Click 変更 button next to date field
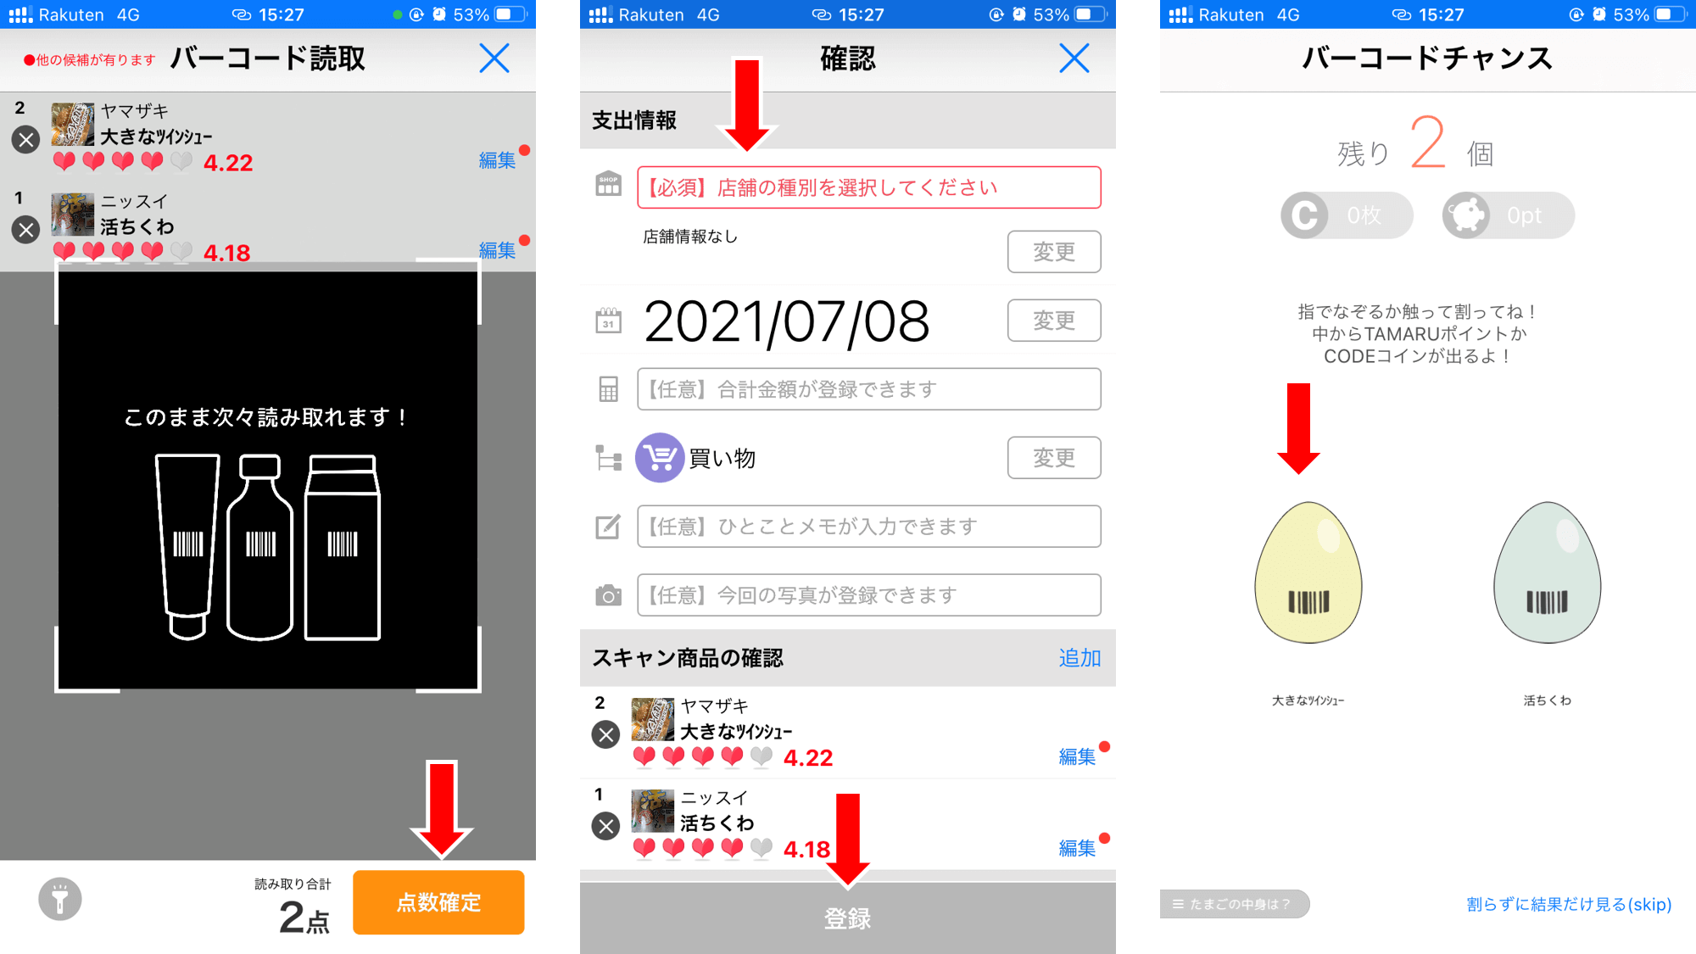The width and height of the screenshot is (1696, 954). click(x=1050, y=322)
